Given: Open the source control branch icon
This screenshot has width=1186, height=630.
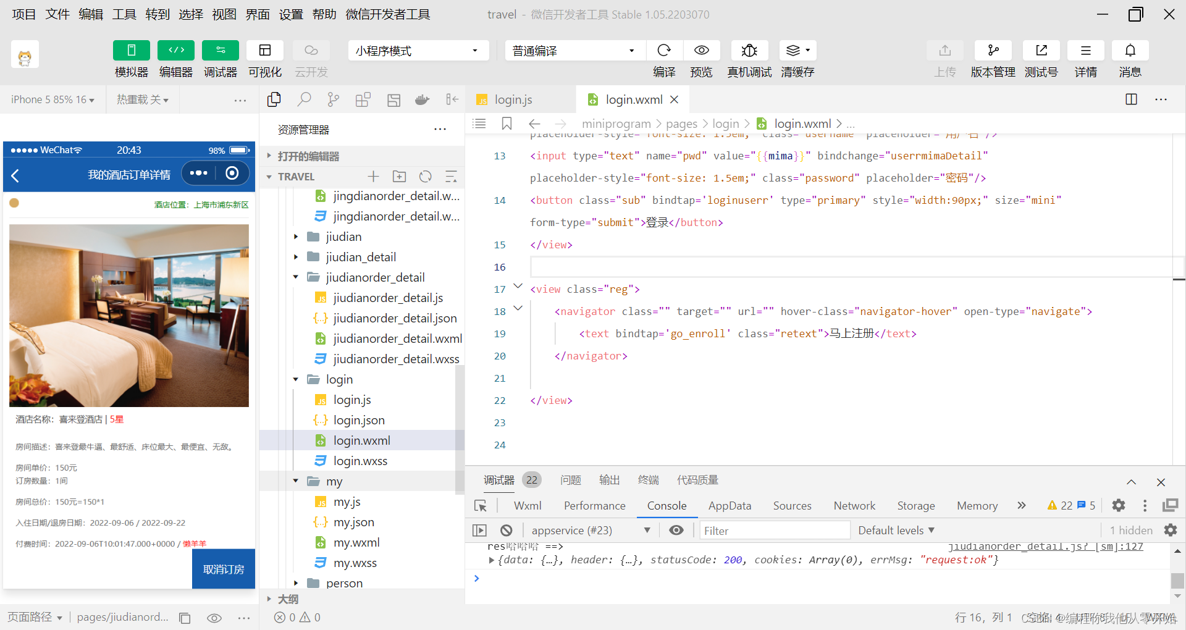Looking at the screenshot, I should point(334,99).
